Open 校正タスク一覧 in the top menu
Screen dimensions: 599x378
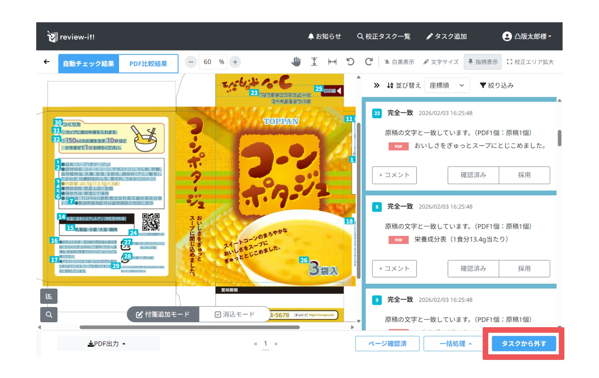click(383, 37)
